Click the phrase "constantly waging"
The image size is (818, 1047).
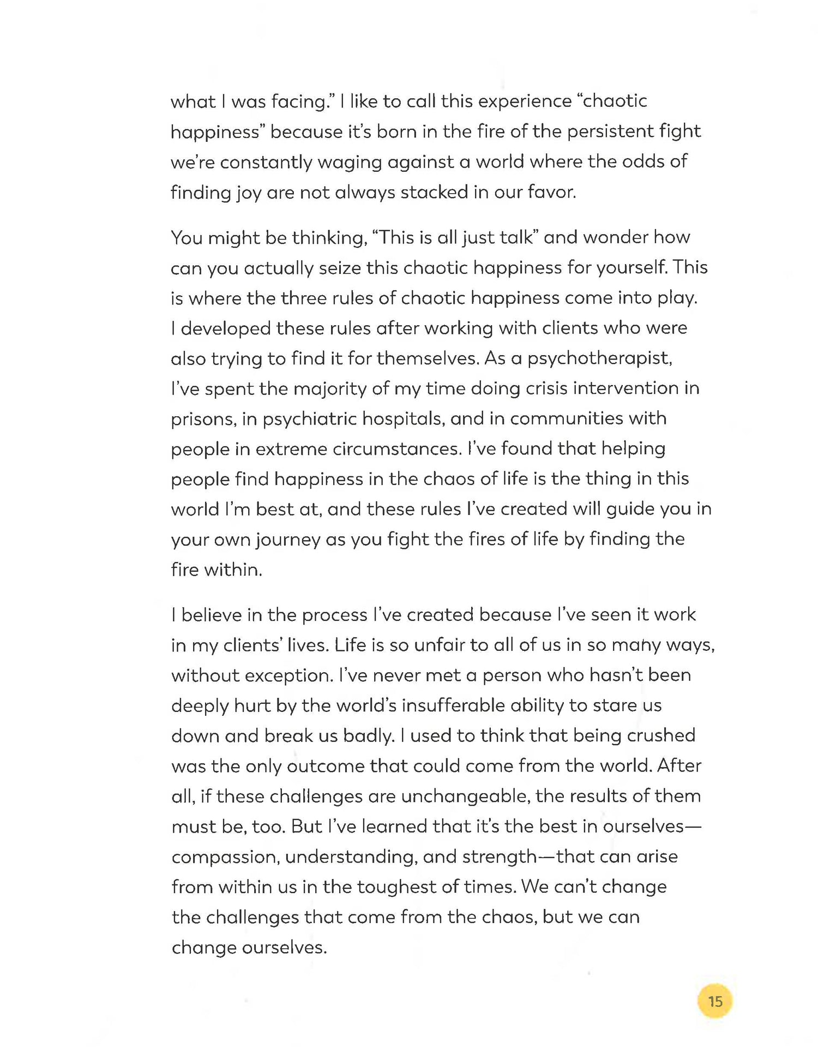[x=301, y=162]
